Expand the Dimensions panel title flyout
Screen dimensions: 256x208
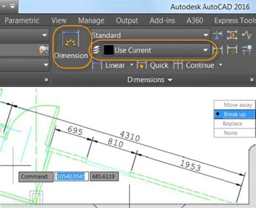(x=150, y=80)
